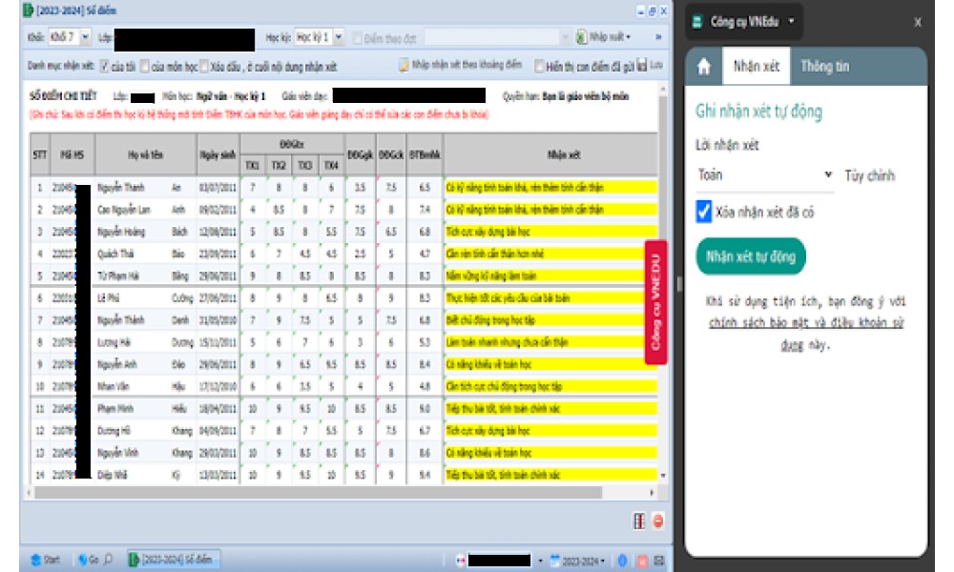Click the 'Nhận xét tự động' button

(x=751, y=256)
